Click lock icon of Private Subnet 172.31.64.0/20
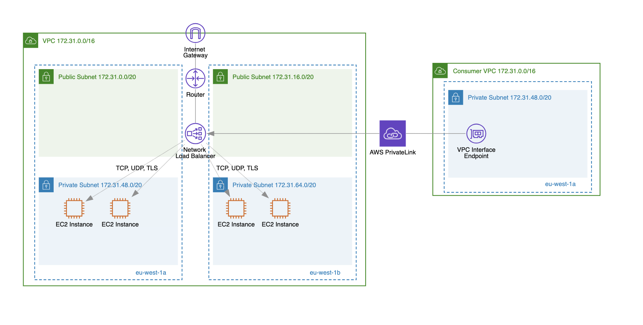 click(220, 185)
